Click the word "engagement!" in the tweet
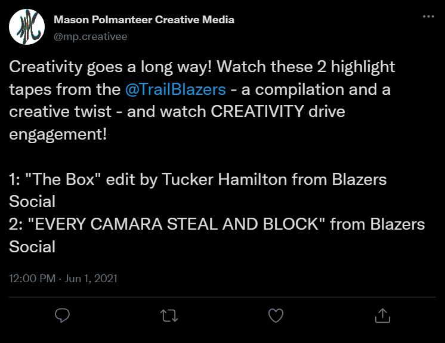The image size is (445, 343). pyautogui.click(x=58, y=134)
